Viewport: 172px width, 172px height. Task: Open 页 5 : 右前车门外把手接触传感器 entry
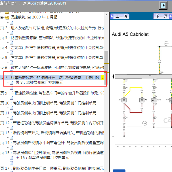click(52, 58)
